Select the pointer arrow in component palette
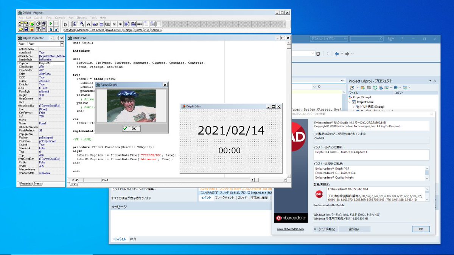Image resolution: width=454 pixels, height=255 pixels. pos(65,24)
